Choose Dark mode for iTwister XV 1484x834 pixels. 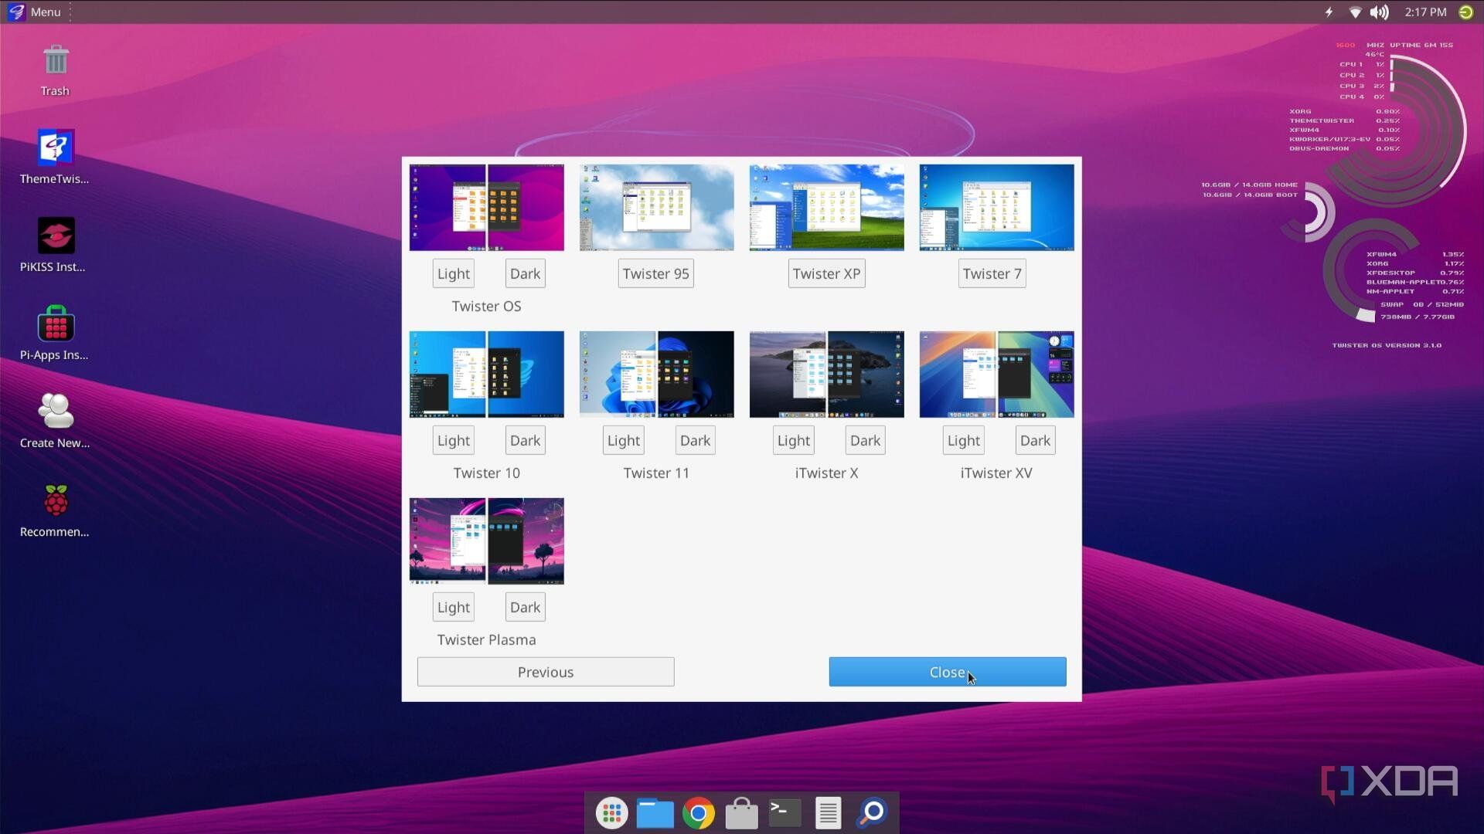pos(1034,439)
